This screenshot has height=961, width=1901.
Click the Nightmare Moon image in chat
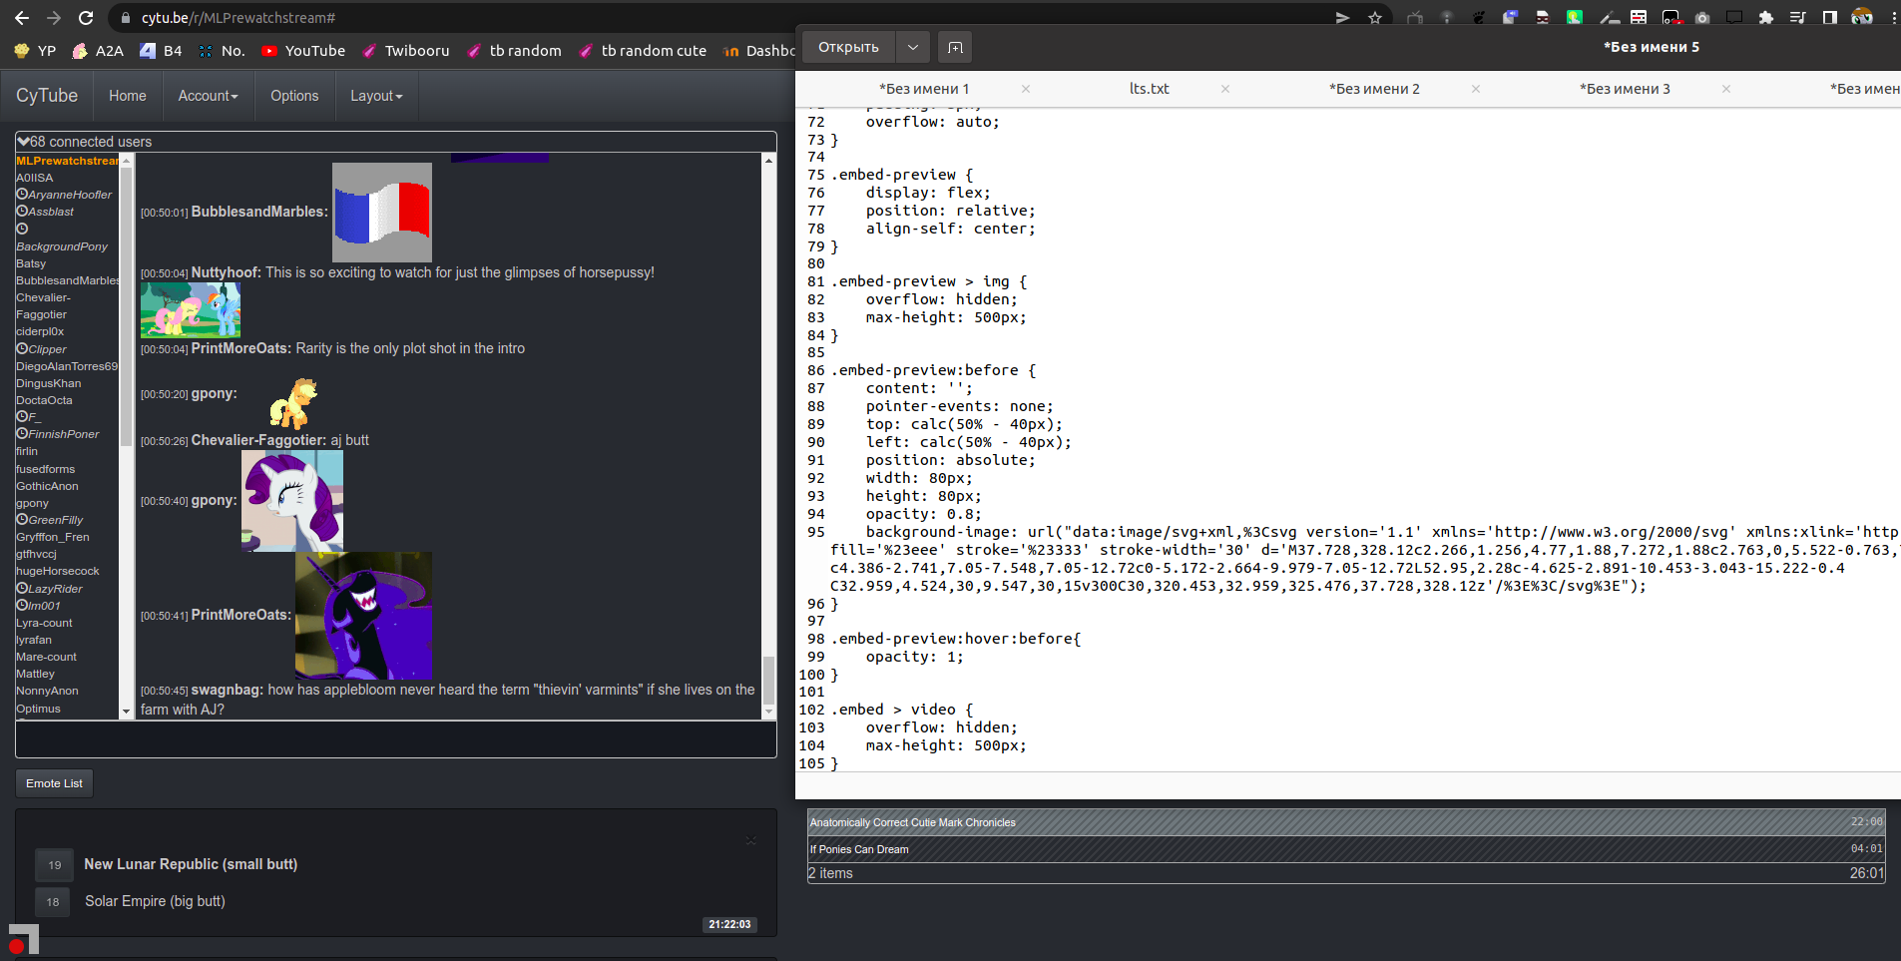tap(364, 616)
